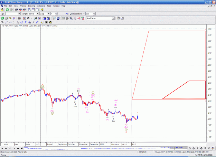Image resolution: width=216 pixels, height=157 pixels.
Task: Open the Indicators menu
Action: tap(41, 6)
